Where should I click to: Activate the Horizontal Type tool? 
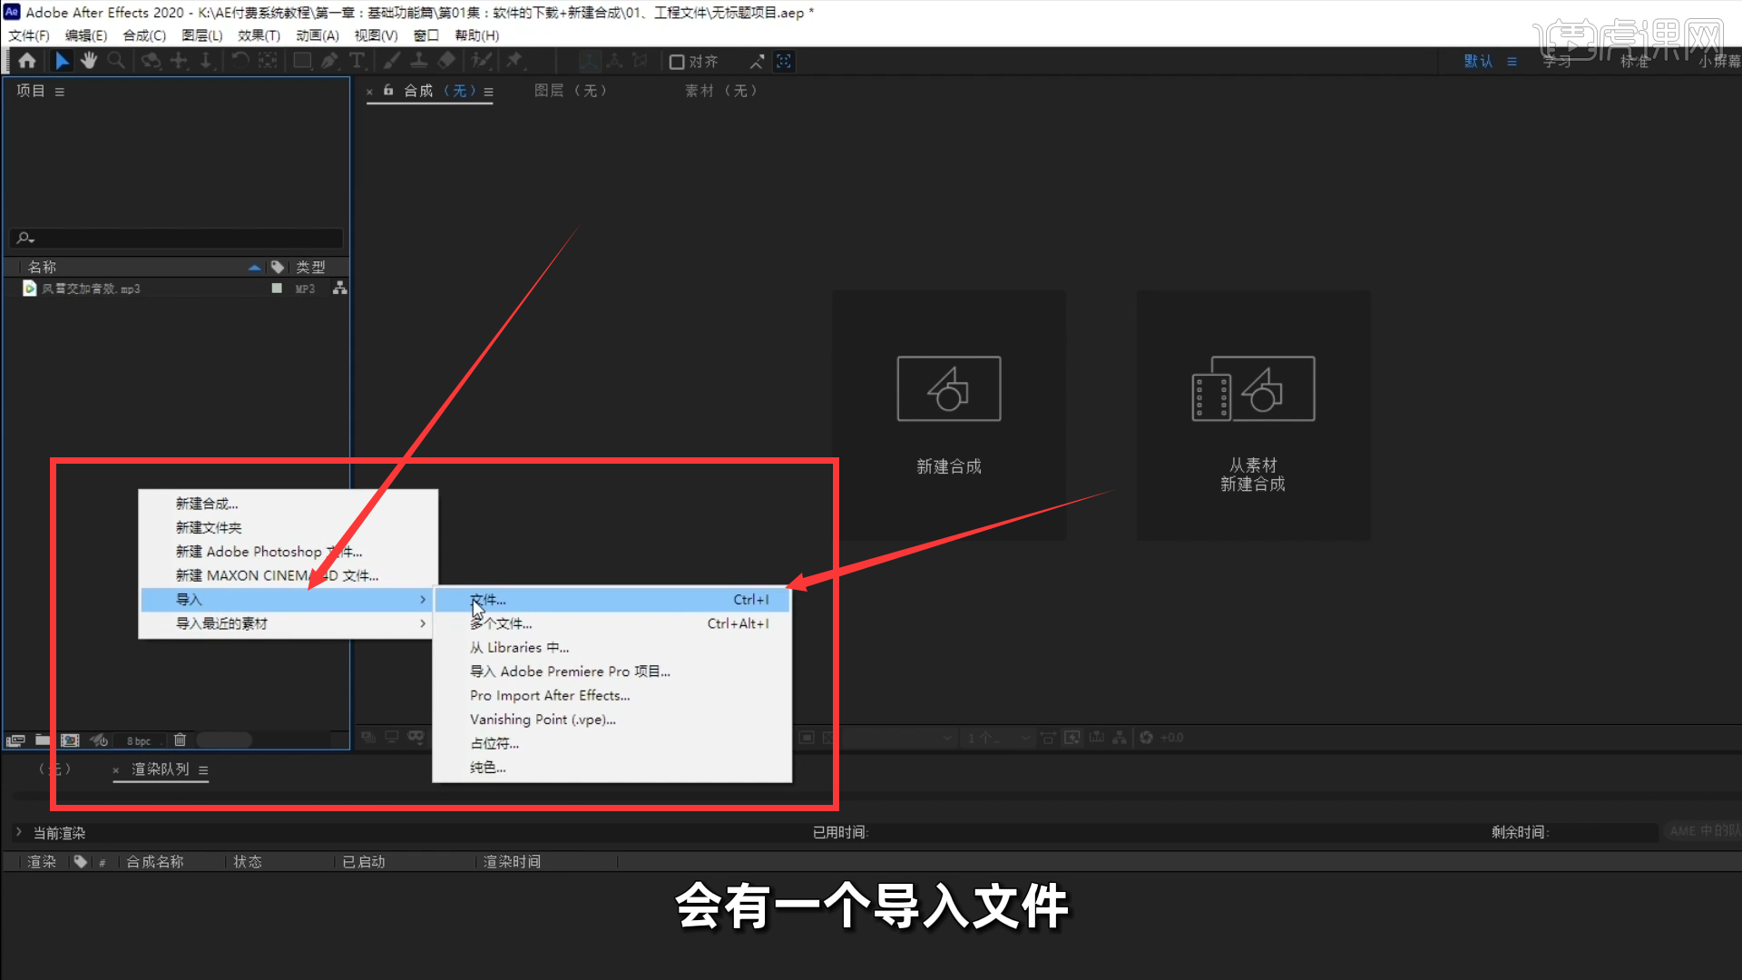[357, 61]
